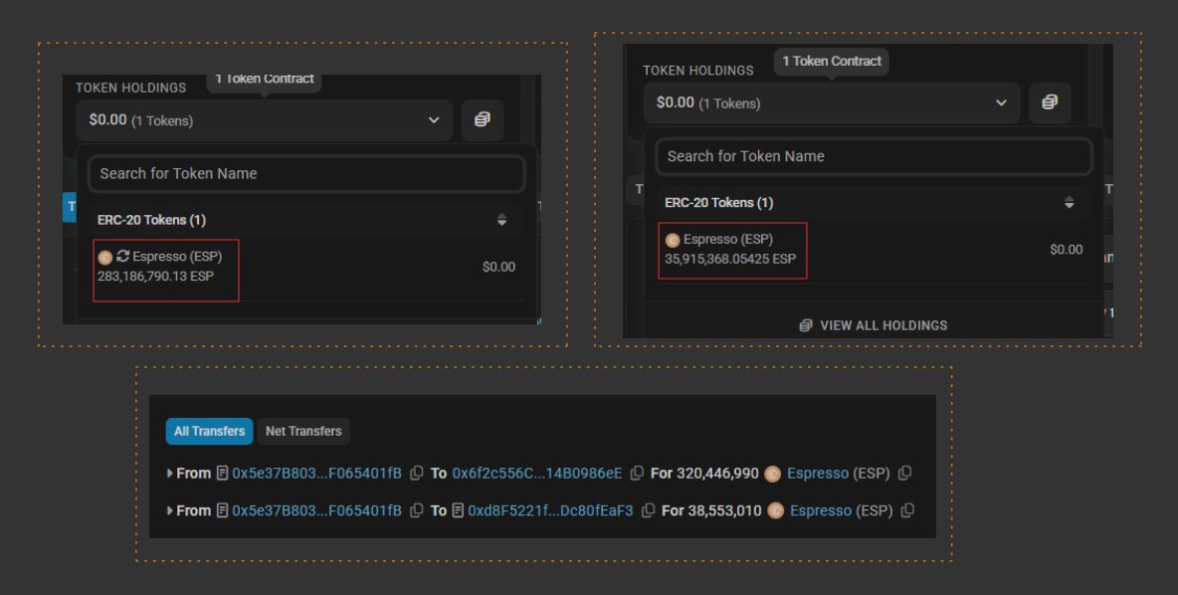Copy Espresso token address in 320,446,990 row

pos(904,474)
